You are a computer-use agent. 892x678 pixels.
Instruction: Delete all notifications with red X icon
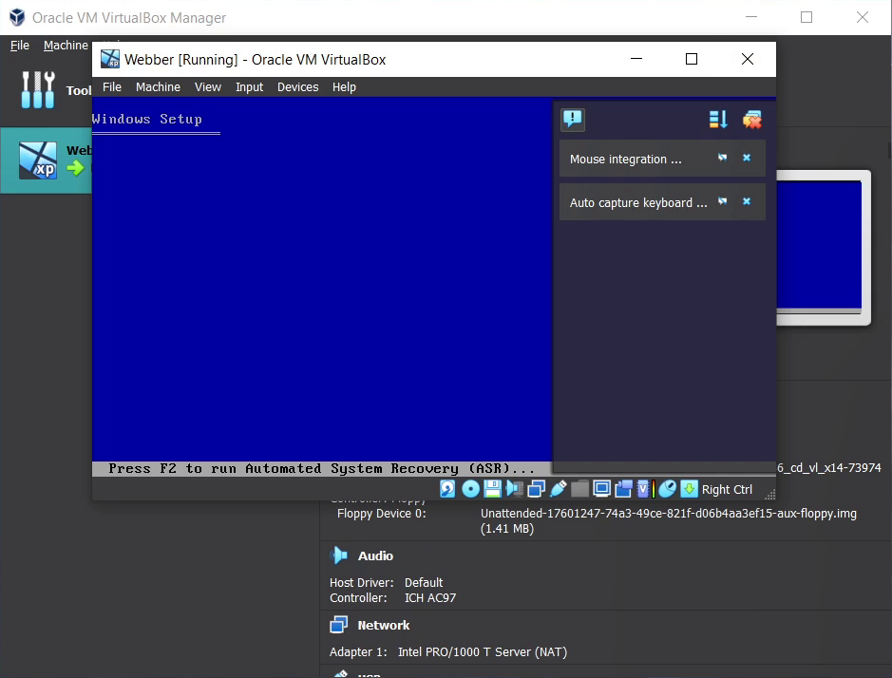(752, 120)
